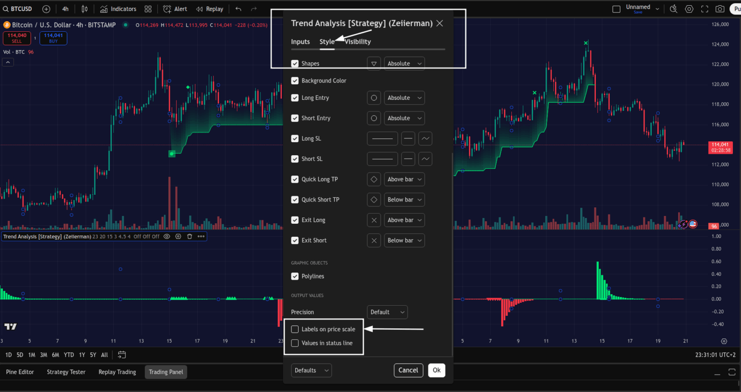Hide indicator with eye icon in legend

(167, 236)
